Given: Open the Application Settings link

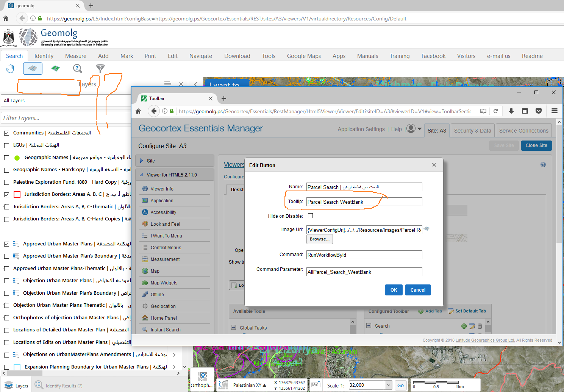Looking at the screenshot, I should pos(361,129).
